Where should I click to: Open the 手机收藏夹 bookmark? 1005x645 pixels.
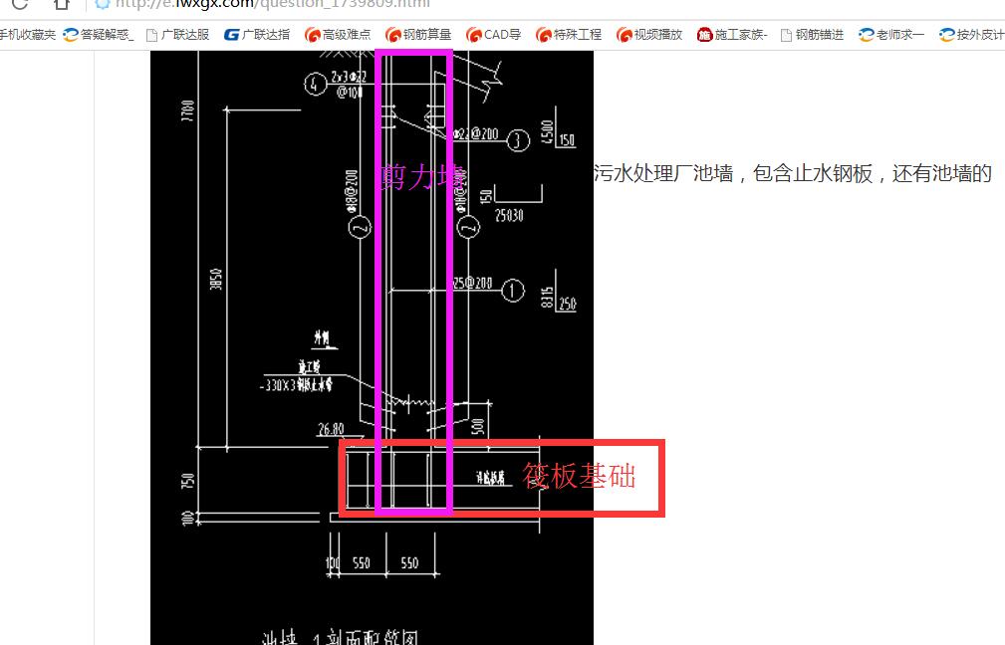28,35
